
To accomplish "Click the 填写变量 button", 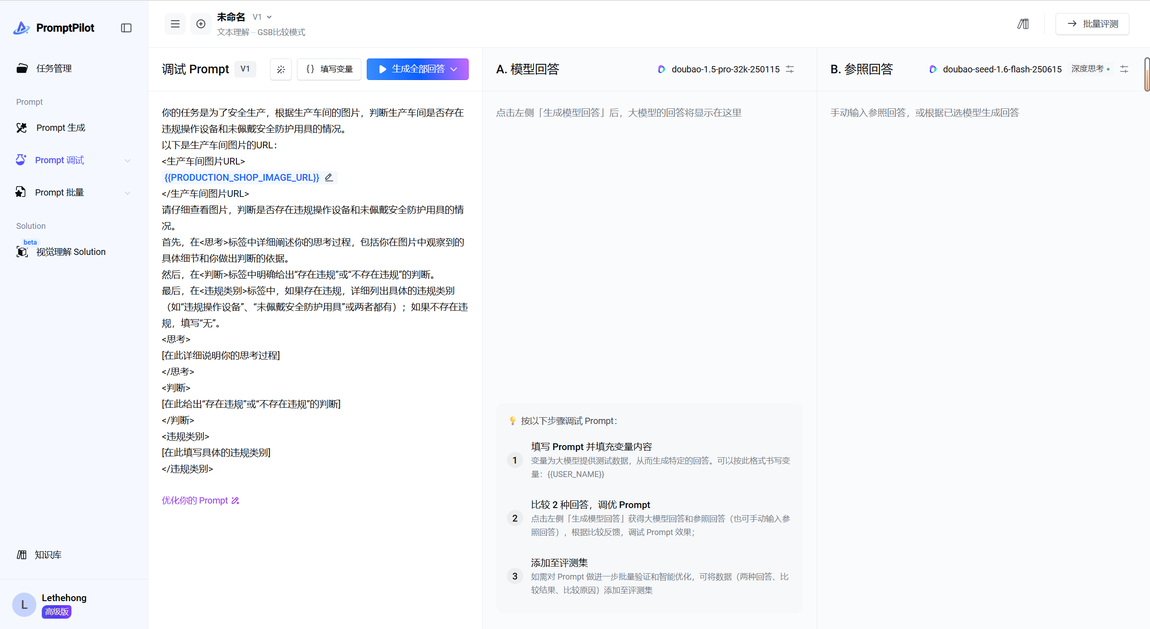I will point(329,69).
